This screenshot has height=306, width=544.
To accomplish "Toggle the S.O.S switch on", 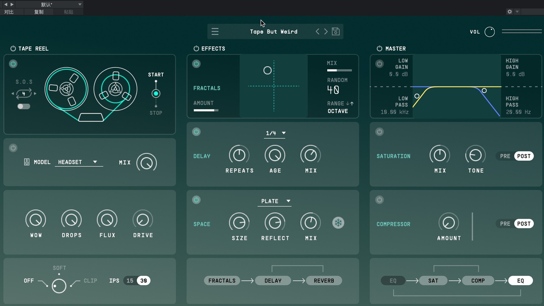I will [x=24, y=106].
